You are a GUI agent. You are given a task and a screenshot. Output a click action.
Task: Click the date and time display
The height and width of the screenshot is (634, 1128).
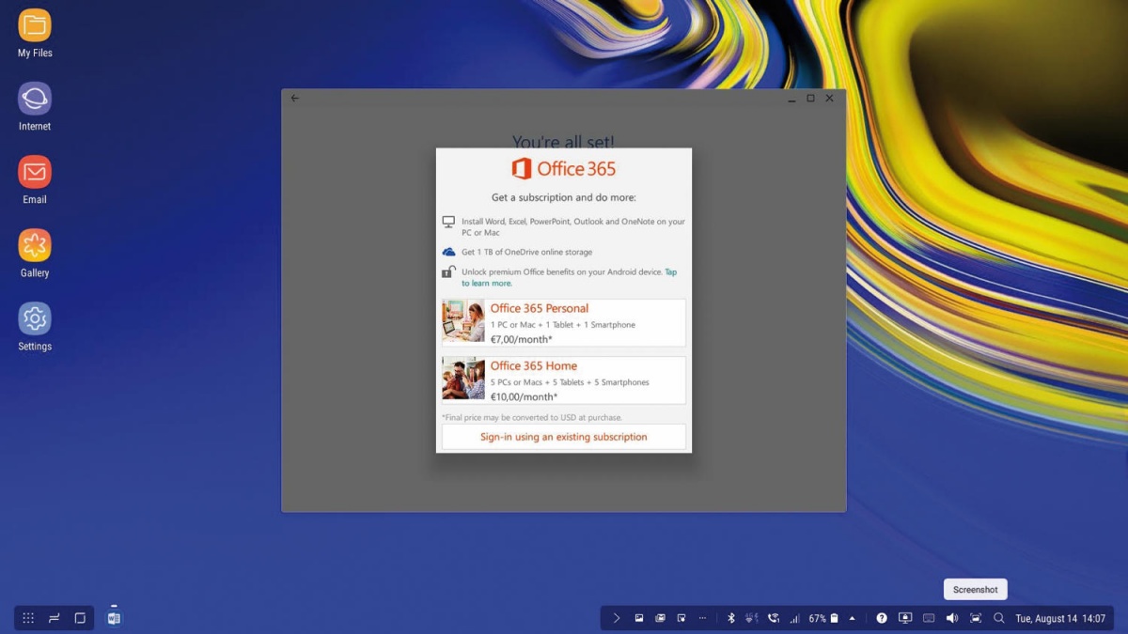1060,618
